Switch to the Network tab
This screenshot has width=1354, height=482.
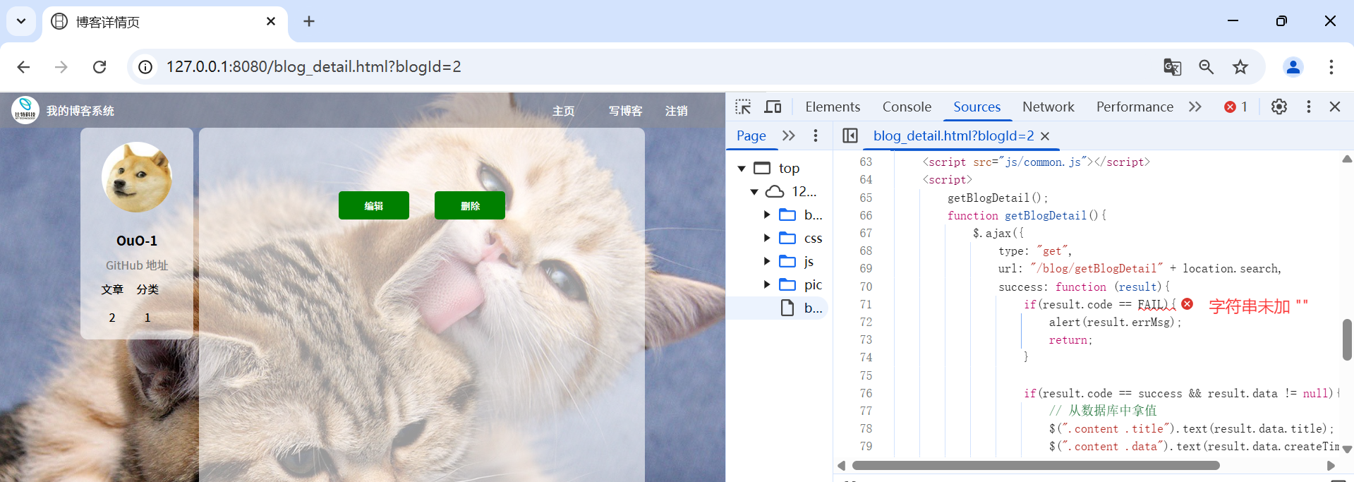1048,107
